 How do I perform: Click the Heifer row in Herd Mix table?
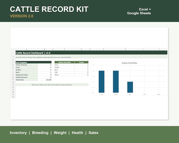72,67
